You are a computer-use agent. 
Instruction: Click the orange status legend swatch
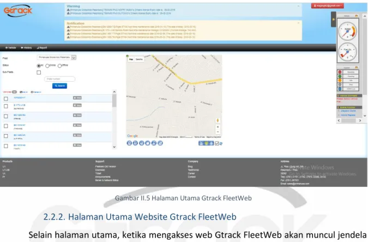340,81
